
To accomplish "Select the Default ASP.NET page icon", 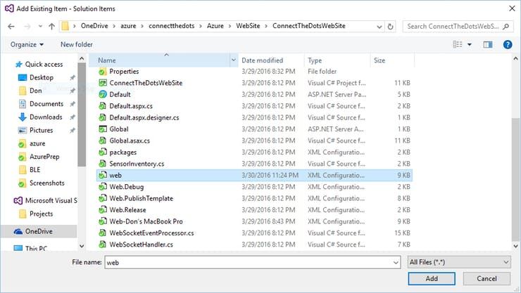I will point(103,94).
